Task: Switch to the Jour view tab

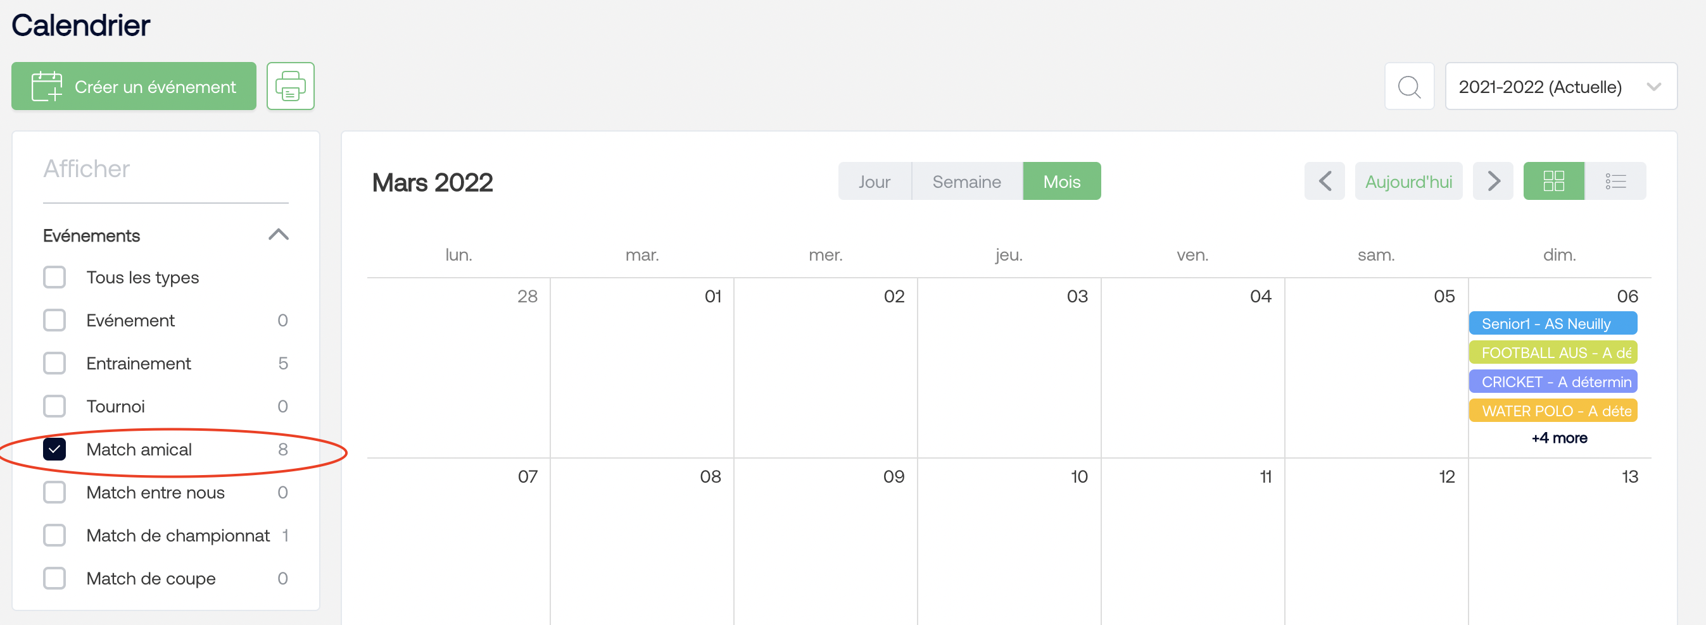Action: tap(874, 181)
